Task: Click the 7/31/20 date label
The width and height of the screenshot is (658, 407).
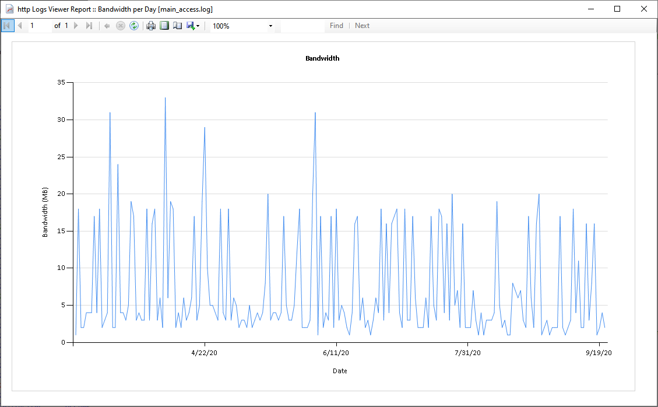Action: tap(467, 353)
